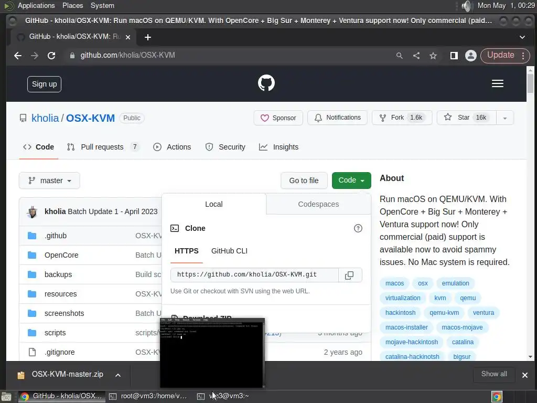This screenshot has width=537, height=403.
Task: Toggle the green Code dropdown button
Action: point(351,181)
